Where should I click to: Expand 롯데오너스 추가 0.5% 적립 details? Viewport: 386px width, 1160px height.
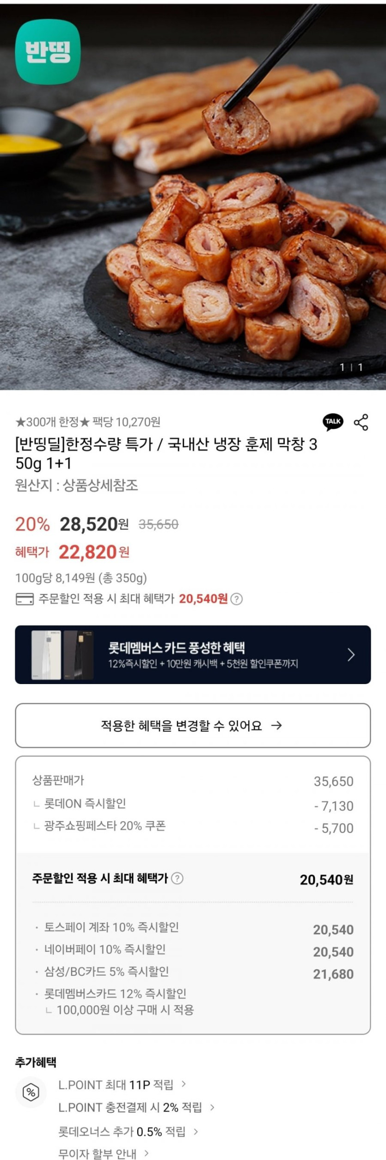[128, 1131]
